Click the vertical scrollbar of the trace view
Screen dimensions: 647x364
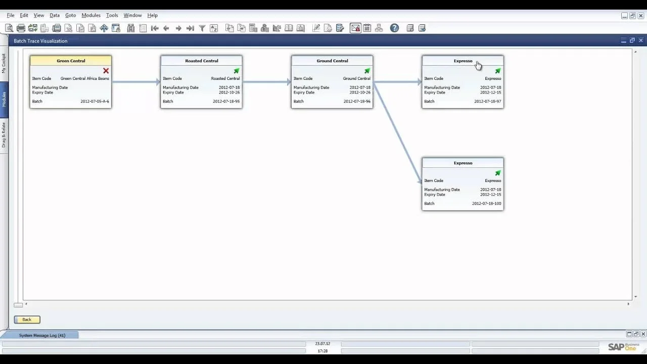tap(635, 174)
